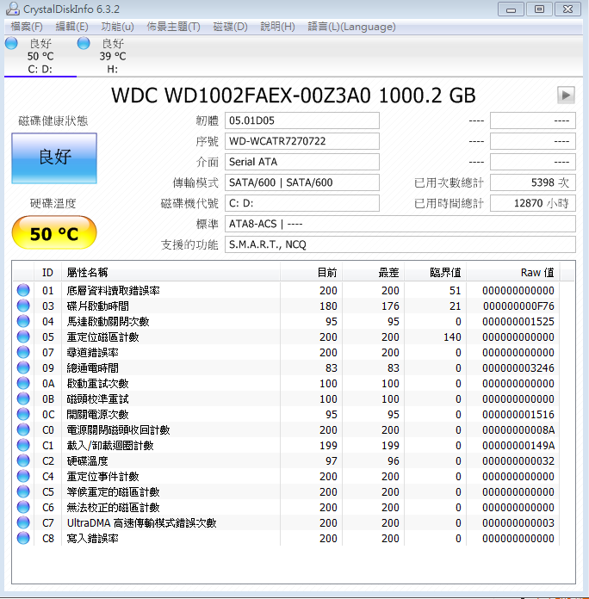The image size is (589, 599).
Task: Click status orb of attribute C5
Action: tap(23, 491)
